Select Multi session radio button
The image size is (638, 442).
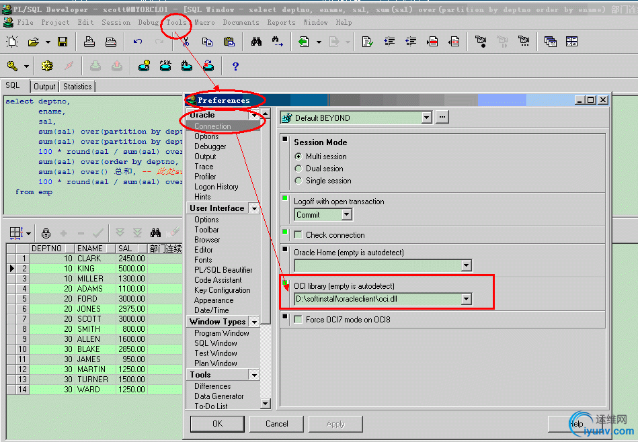(x=298, y=157)
